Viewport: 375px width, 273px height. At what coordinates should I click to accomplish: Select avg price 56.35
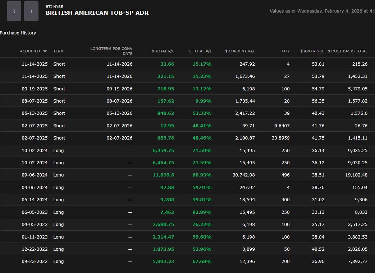(318, 101)
